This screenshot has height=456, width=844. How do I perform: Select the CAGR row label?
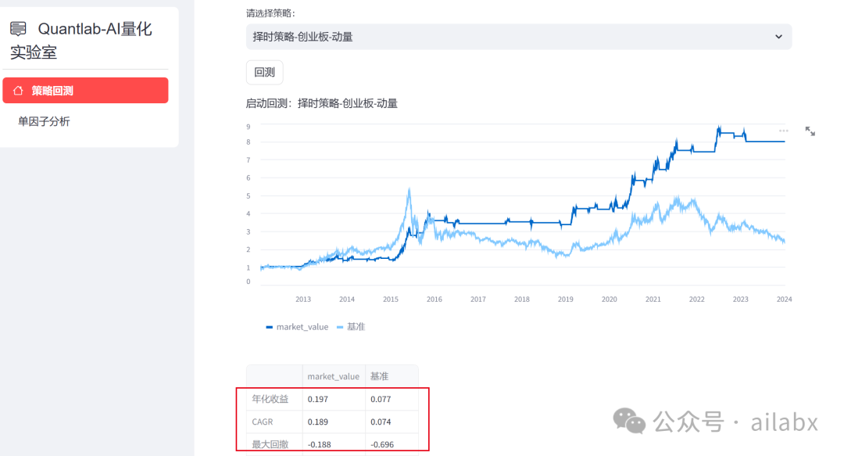coord(263,422)
